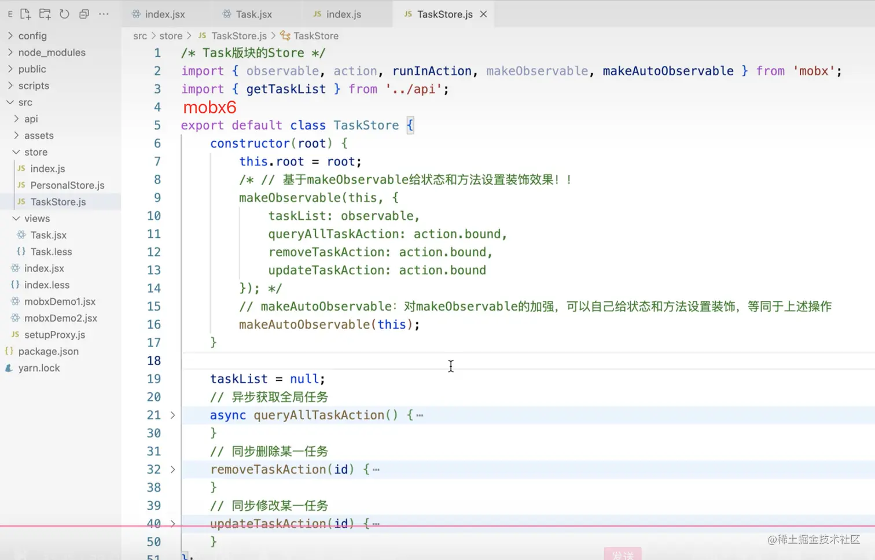The image size is (875, 560).
Task: Open index.less in the file tree
Action: point(46,285)
